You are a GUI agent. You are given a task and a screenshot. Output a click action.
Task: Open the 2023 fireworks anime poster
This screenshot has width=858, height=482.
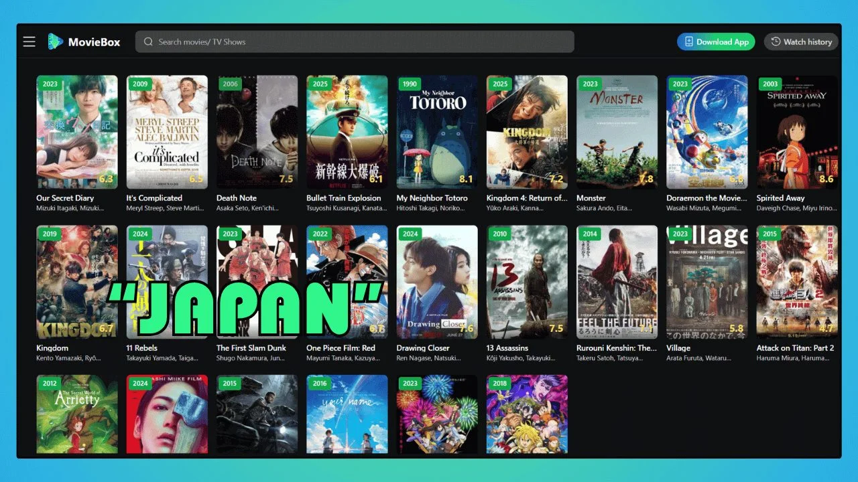coord(437,415)
